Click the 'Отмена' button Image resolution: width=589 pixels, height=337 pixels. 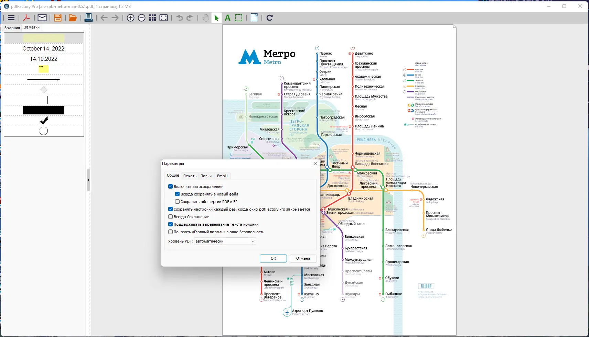click(x=303, y=258)
